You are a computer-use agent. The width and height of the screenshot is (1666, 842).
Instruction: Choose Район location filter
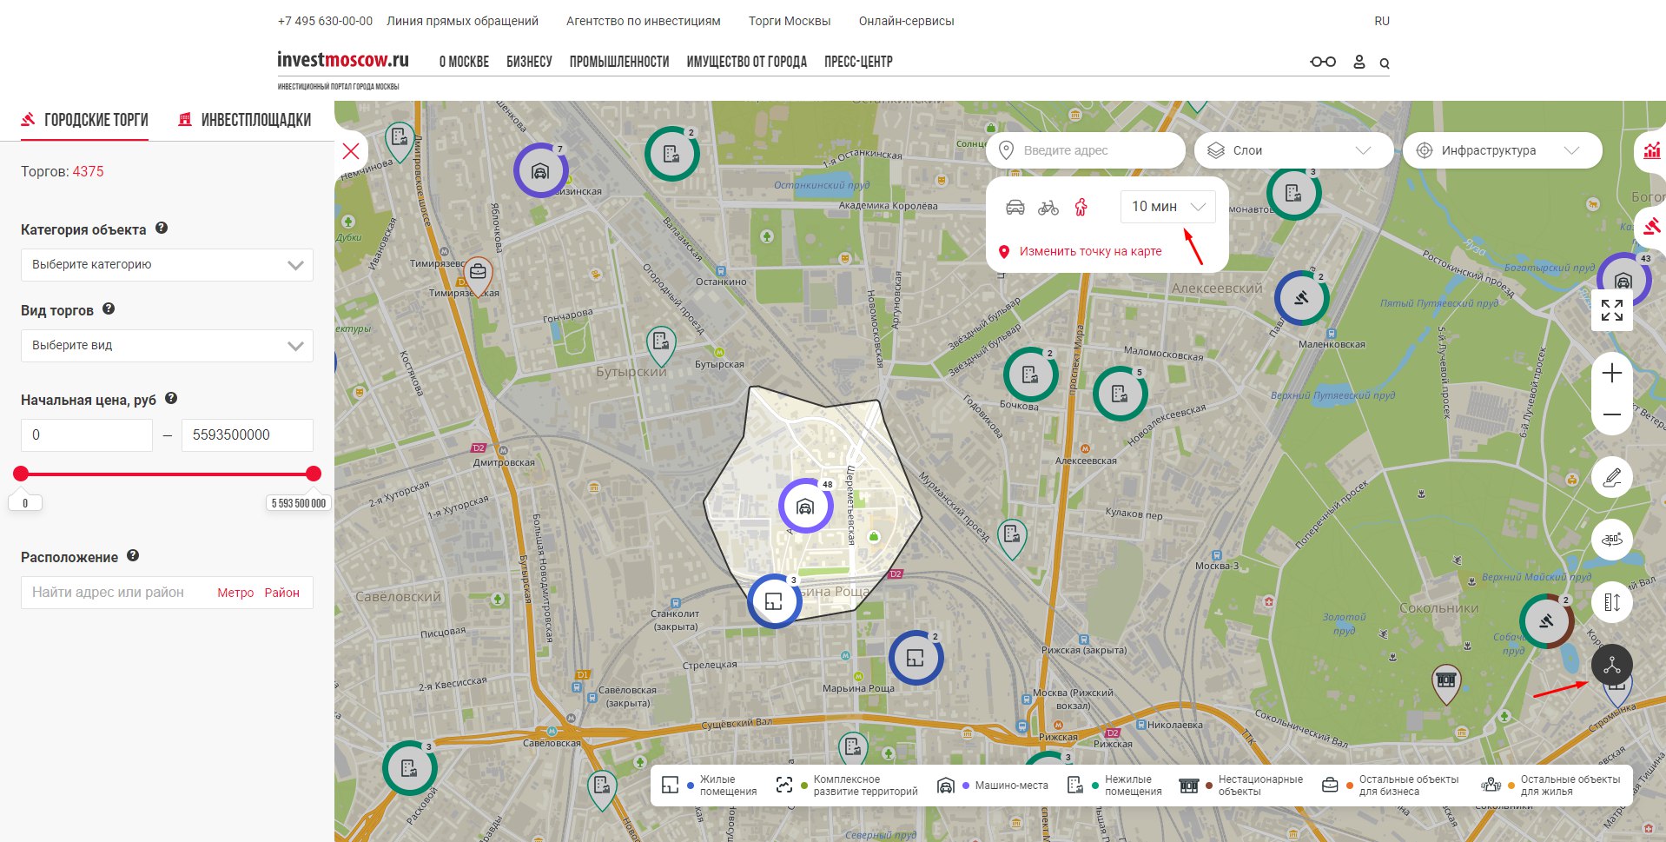[x=281, y=593]
